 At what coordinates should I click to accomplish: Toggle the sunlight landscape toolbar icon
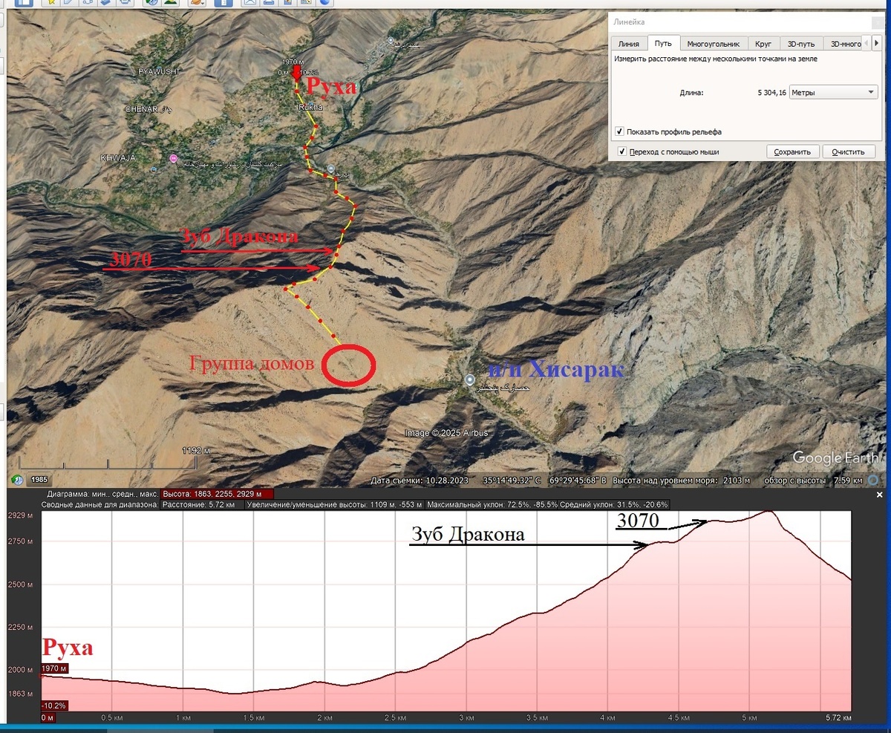tap(171, 3)
